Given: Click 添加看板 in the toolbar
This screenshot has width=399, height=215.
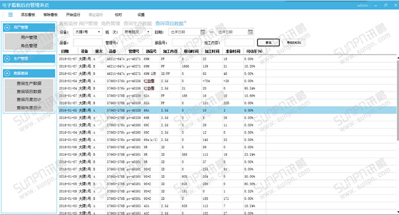Looking at the screenshot, I should pyautogui.click(x=28, y=15).
